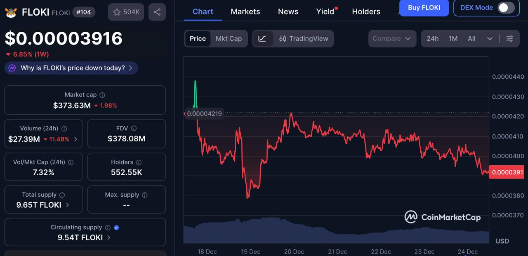Image resolution: width=528 pixels, height=256 pixels.
Task: Toggle DEX Mode switch
Action: [x=507, y=8]
